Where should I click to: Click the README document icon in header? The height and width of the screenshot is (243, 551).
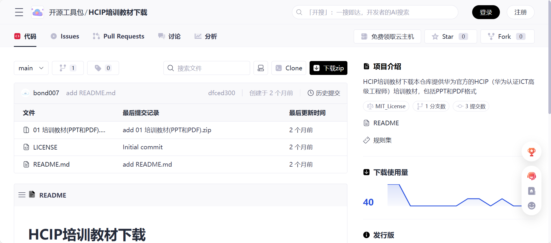click(32, 194)
